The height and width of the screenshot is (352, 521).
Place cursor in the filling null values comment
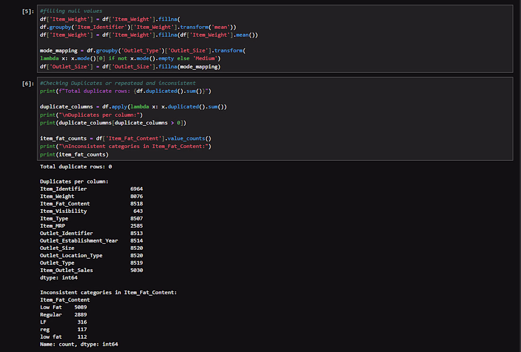[71, 11]
